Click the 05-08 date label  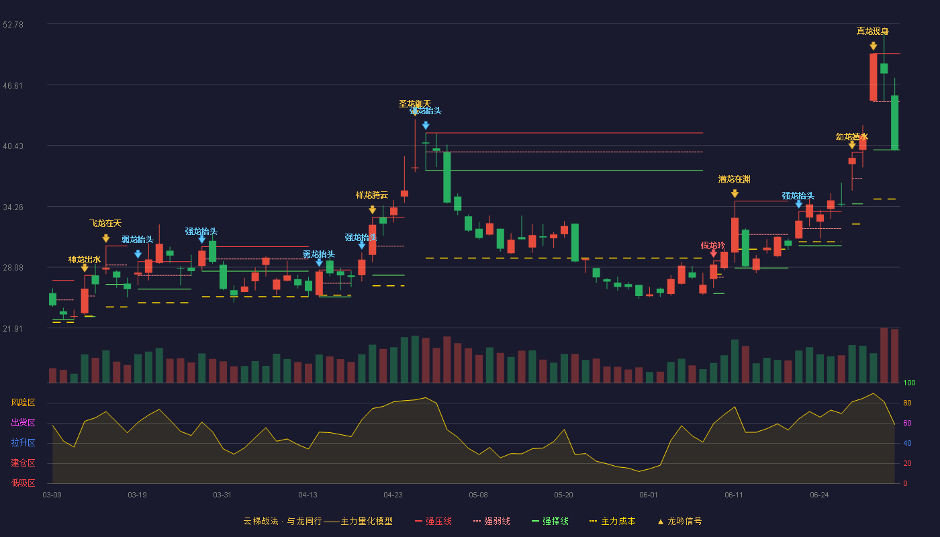click(x=478, y=495)
